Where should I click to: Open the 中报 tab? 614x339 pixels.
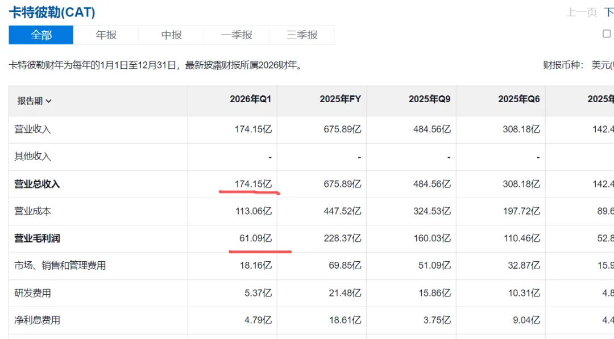click(x=171, y=35)
